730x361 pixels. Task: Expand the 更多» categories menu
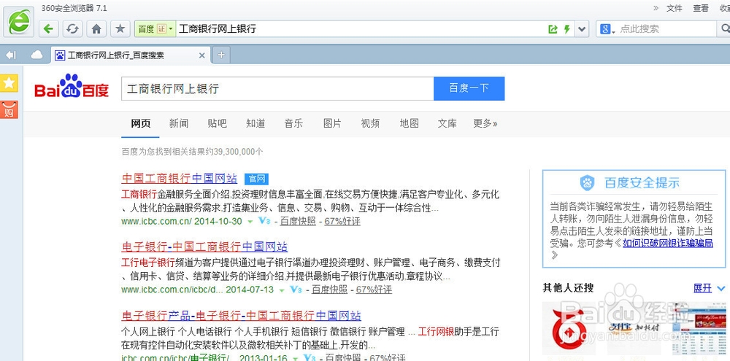coord(485,123)
